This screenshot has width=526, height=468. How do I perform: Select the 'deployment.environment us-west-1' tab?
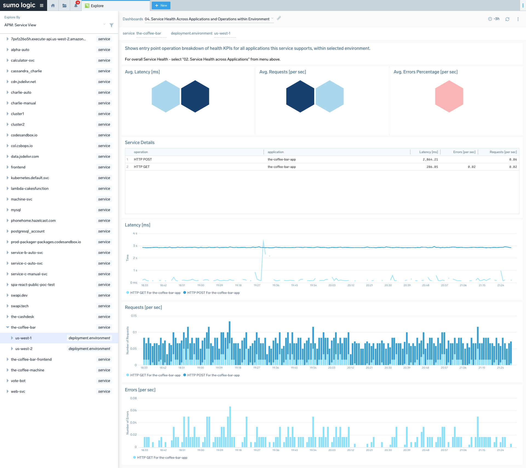tap(201, 33)
